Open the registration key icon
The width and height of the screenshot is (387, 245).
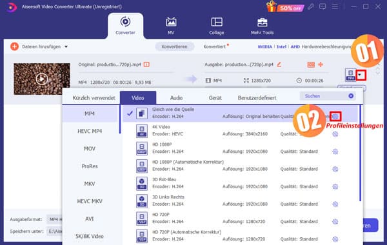point(311,6)
